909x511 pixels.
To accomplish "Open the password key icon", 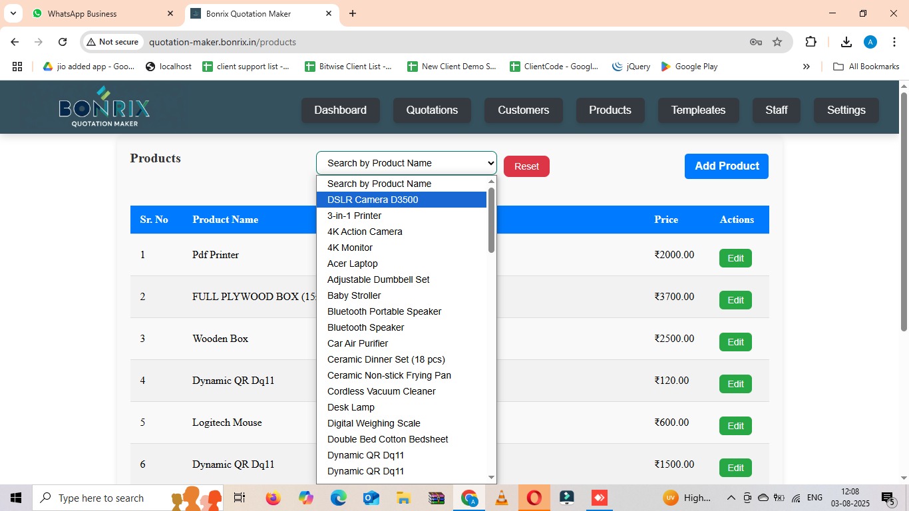I will point(755,42).
